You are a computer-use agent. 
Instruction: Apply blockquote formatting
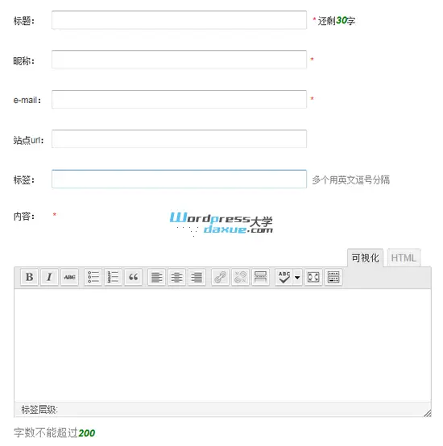click(x=133, y=277)
